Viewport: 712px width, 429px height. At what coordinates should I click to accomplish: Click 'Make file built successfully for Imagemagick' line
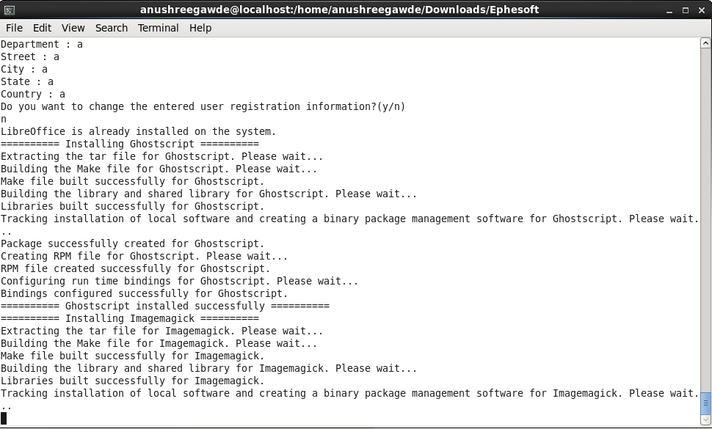133,356
